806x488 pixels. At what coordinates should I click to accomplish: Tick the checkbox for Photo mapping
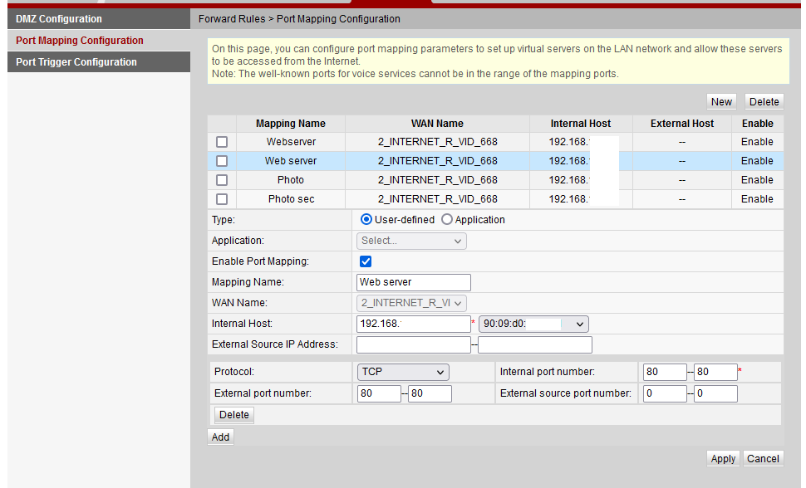point(222,180)
